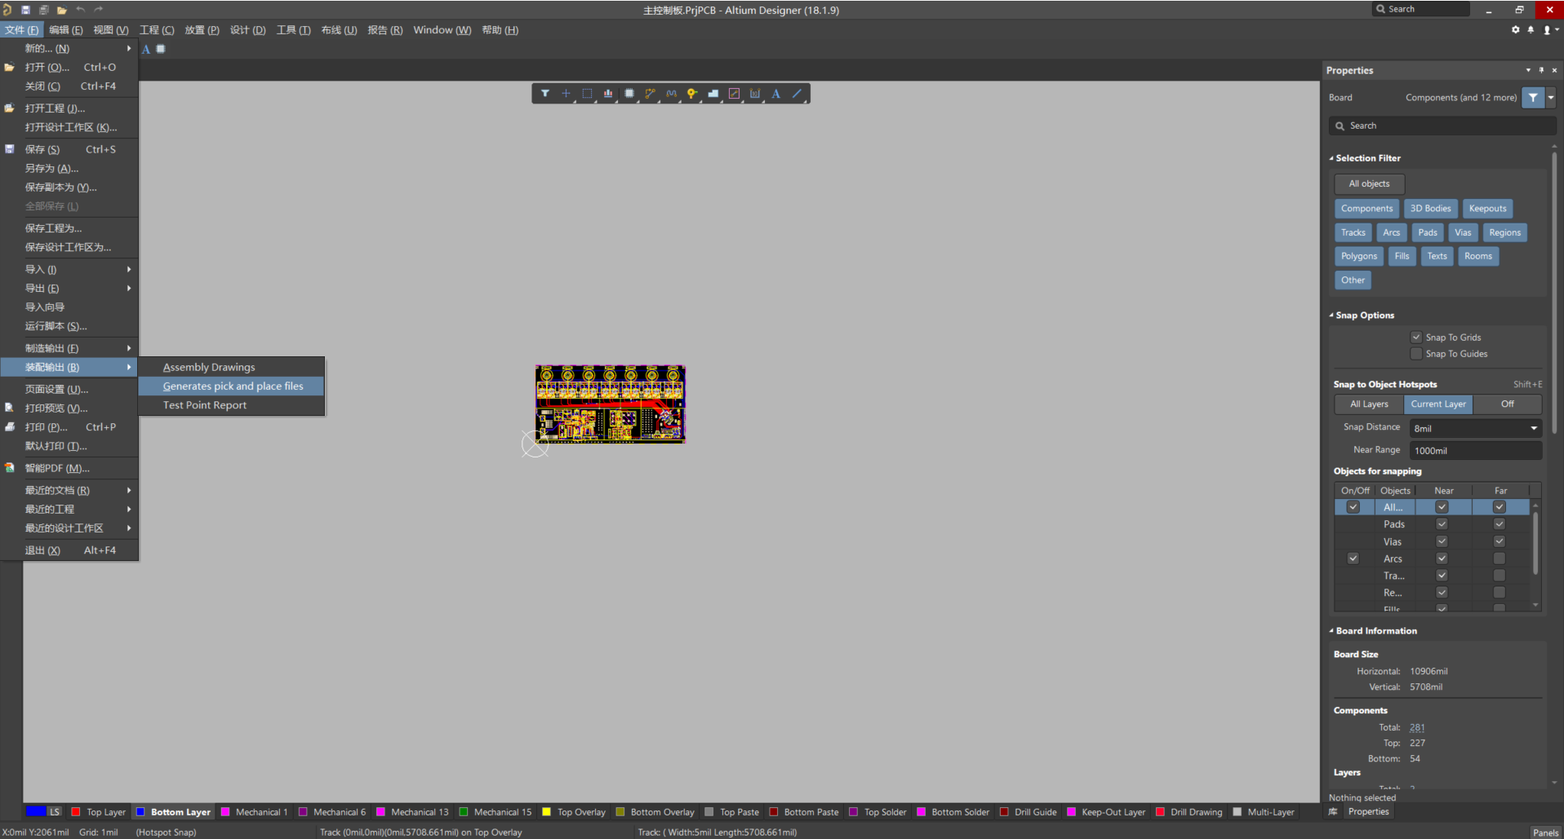The image size is (1564, 839).
Task: Toggle the Far checkbox for Pads
Action: (1500, 524)
